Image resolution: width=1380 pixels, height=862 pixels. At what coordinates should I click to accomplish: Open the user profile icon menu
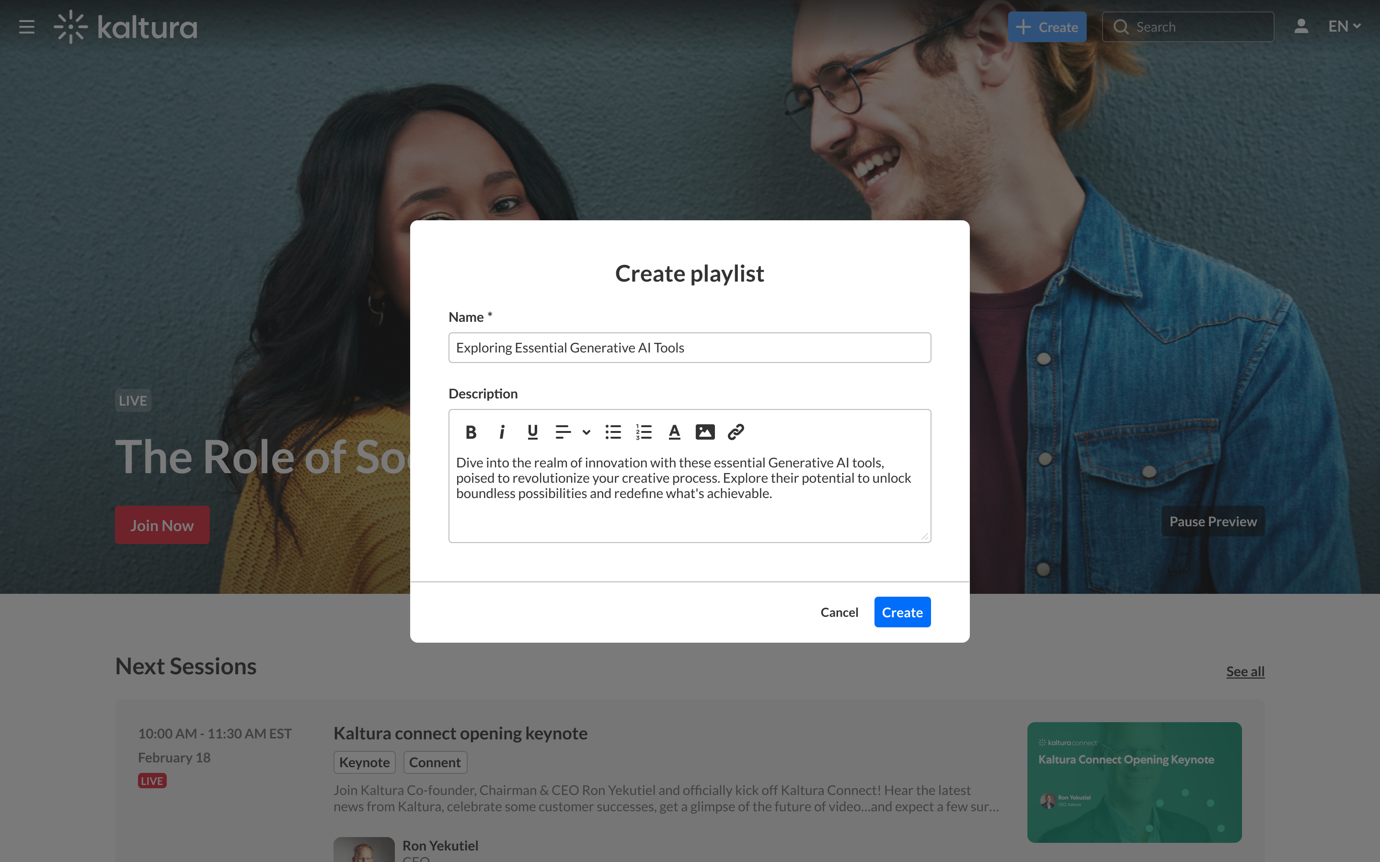coord(1301,27)
